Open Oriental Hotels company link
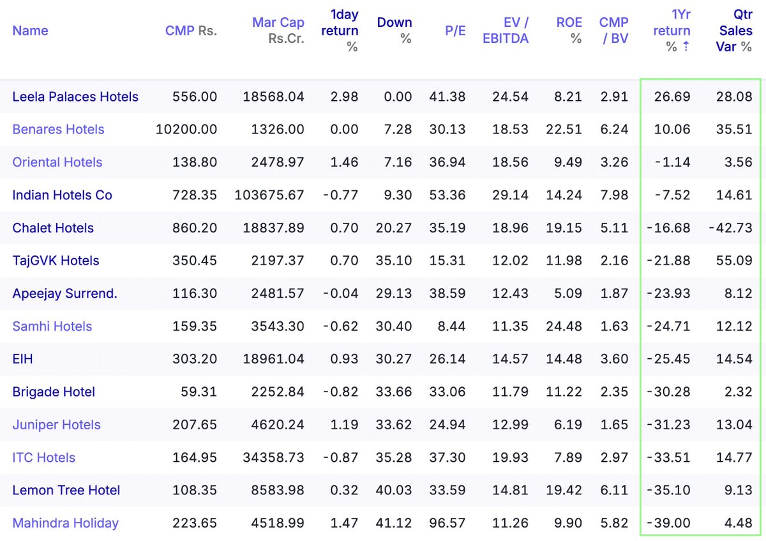This screenshot has width=766, height=541. (57, 162)
